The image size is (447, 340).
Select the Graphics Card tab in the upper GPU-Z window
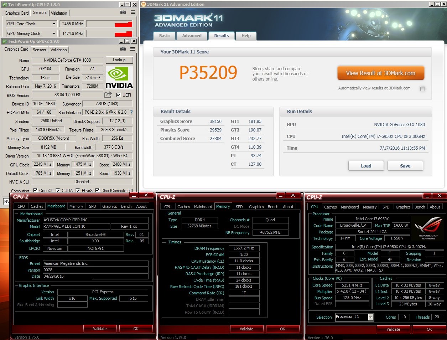17,13
